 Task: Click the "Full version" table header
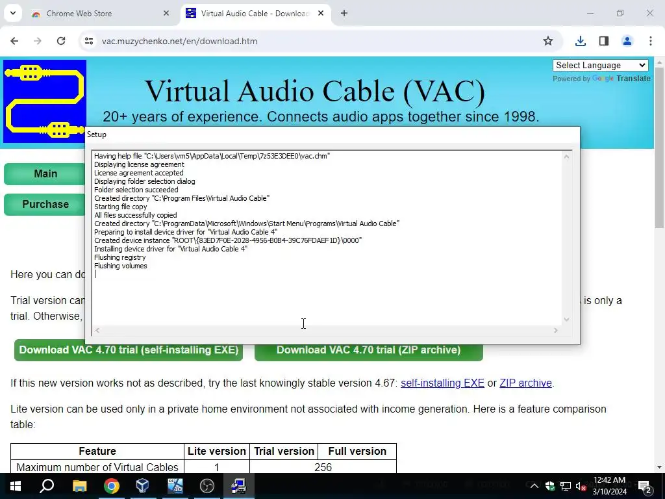click(357, 451)
